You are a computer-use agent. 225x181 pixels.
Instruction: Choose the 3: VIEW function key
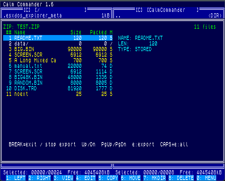(63, 178)
